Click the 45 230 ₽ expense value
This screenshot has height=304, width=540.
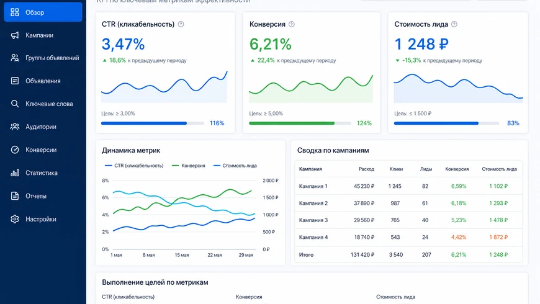[x=364, y=186]
